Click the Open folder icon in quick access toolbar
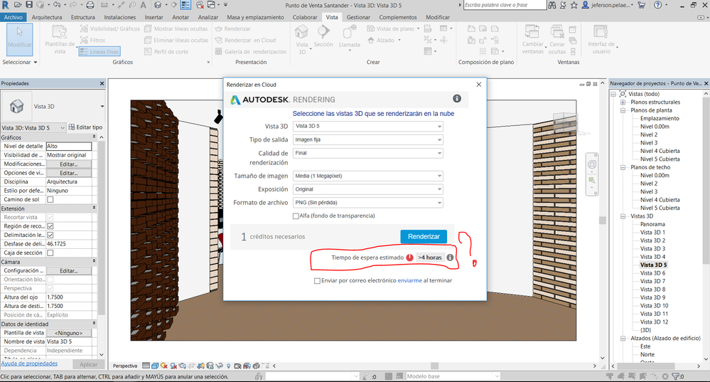Screen dimensions: 710x382 [18, 5]
